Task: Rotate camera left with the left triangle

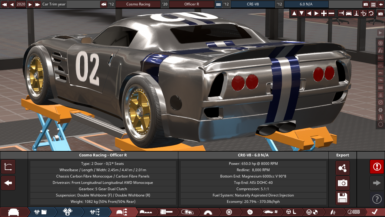Action: [309, 13]
